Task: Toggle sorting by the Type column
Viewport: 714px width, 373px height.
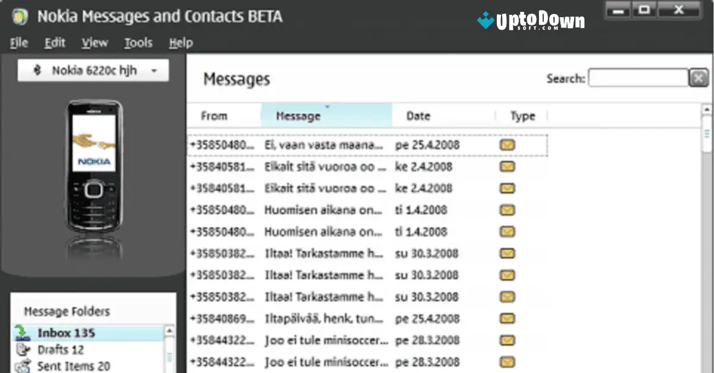Action: coord(521,116)
